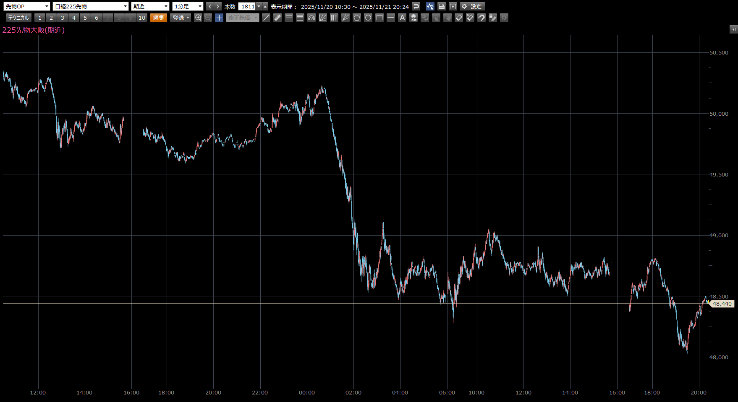The height and width of the screenshot is (402, 738).
Task: Select technical preset number 3
Action: pyautogui.click(x=63, y=18)
